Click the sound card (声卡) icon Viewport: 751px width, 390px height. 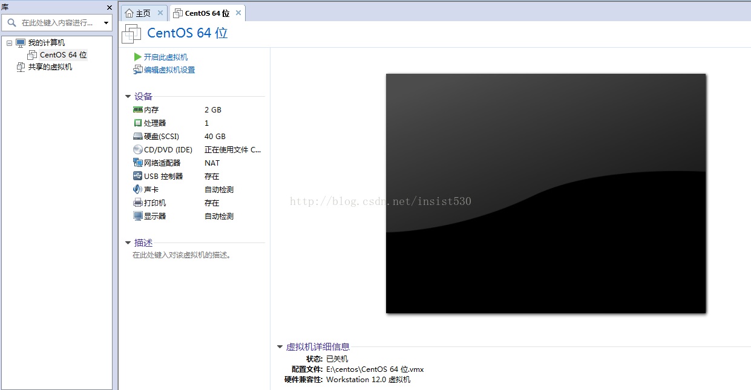(x=137, y=189)
